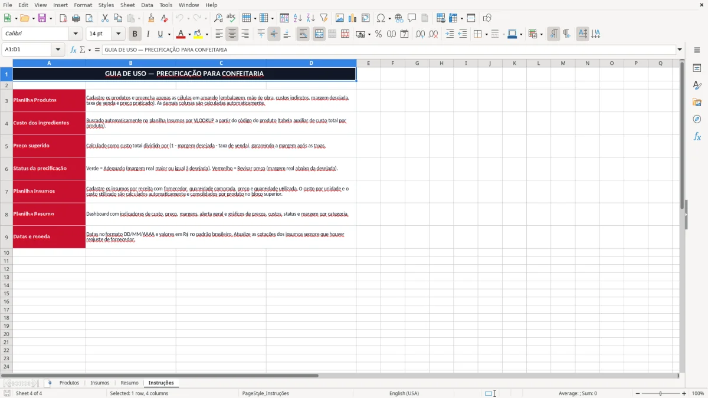Open the Data menu
The width and height of the screenshot is (708, 398).
point(147,5)
